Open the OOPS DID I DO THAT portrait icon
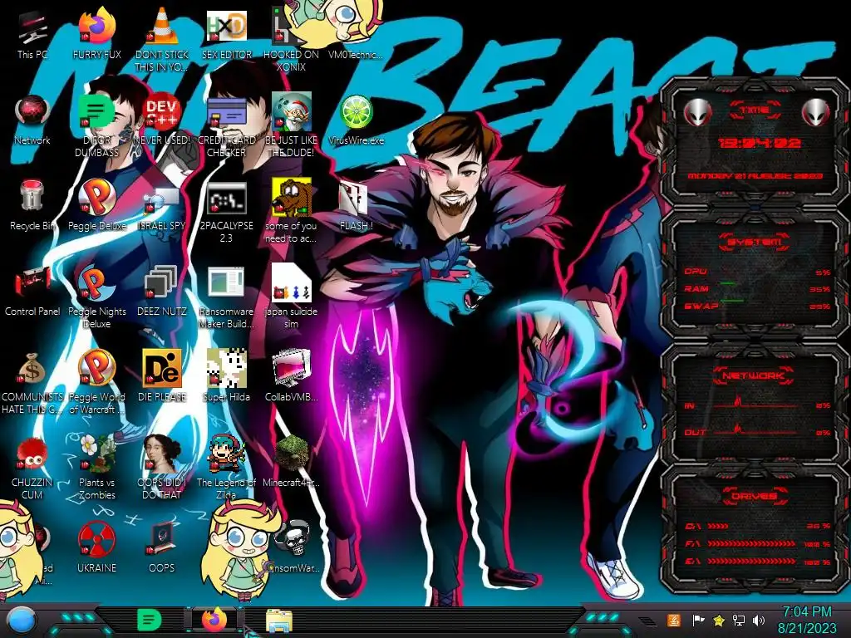The height and width of the screenshot is (638, 851). click(x=162, y=454)
